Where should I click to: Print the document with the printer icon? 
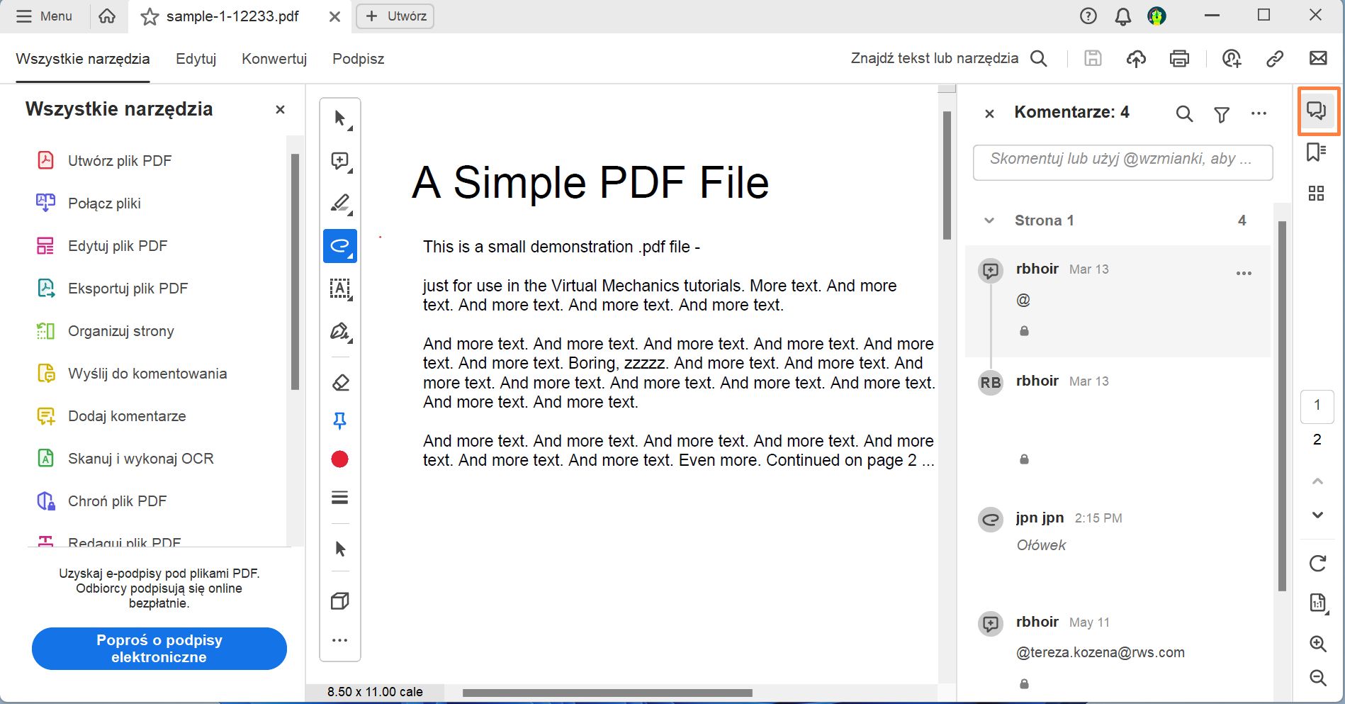[x=1179, y=59]
